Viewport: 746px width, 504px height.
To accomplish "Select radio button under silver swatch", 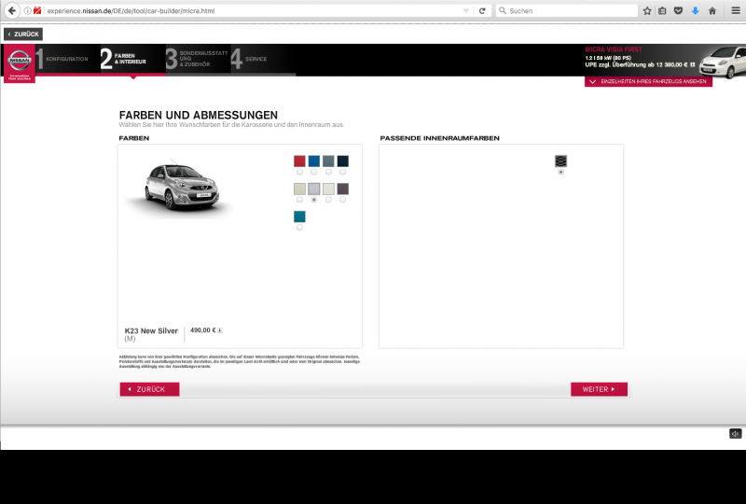I will [x=314, y=200].
